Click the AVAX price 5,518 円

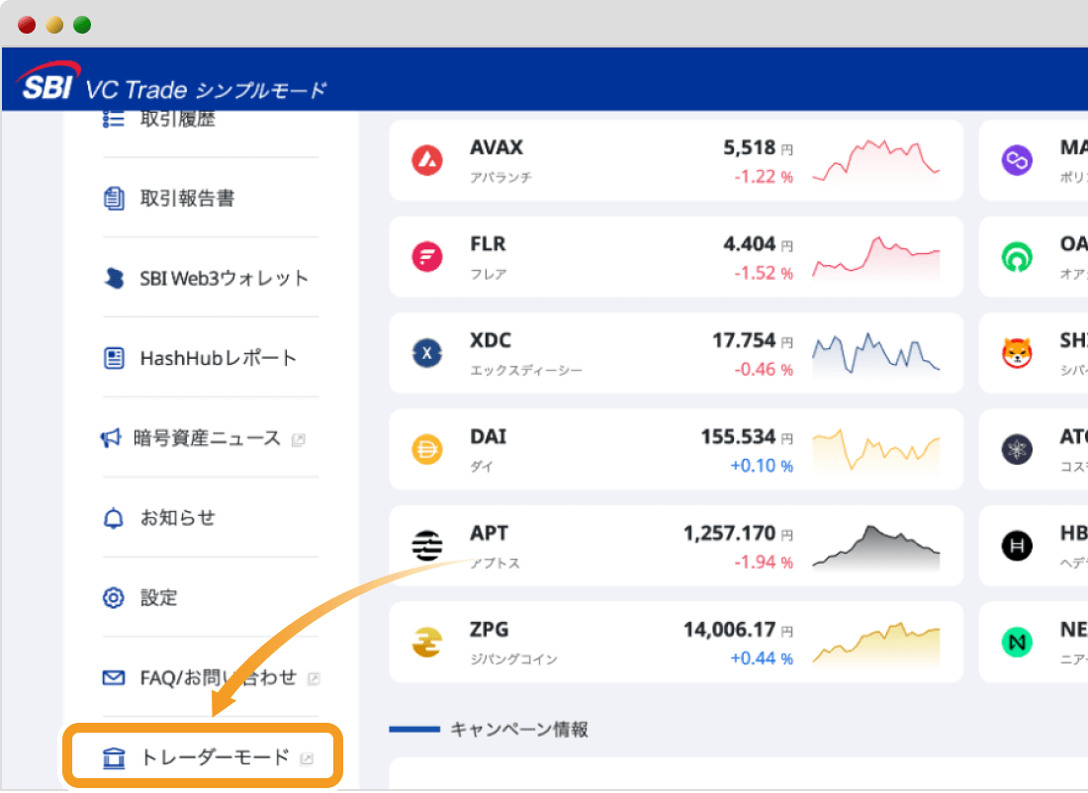coord(758,147)
